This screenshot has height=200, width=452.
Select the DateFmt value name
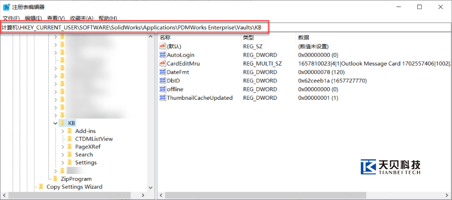pyautogui.click(x=178, y=72)
